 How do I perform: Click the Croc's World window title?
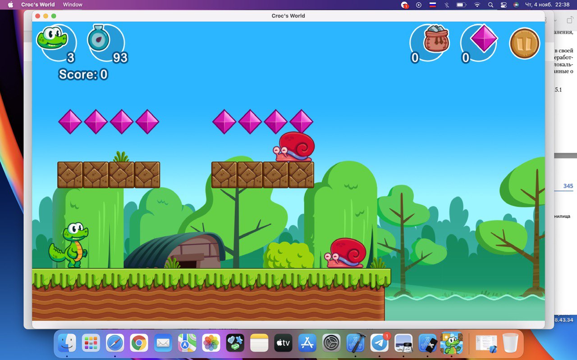click(x=288, y=16)
